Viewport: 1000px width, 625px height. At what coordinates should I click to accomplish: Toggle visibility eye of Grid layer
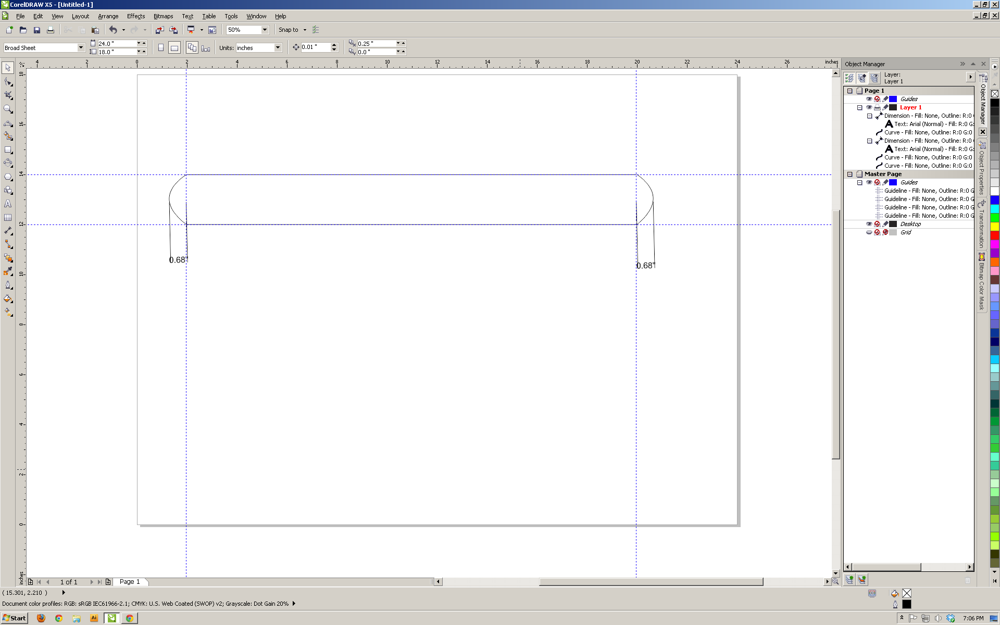pos(869,232)
